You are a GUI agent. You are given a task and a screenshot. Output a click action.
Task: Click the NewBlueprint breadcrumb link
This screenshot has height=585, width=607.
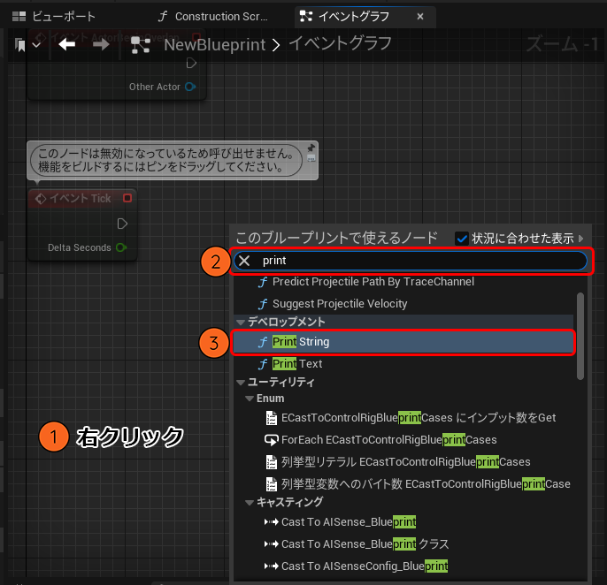[215, 44]
